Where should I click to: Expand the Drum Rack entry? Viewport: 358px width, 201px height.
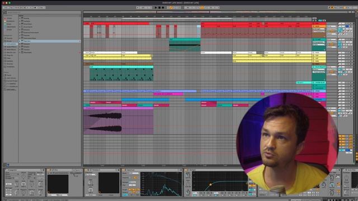20,24
